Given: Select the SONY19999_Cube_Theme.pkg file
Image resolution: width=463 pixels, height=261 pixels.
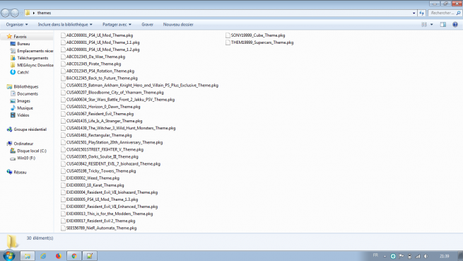Looking at the screenshot, I should 258,35.
